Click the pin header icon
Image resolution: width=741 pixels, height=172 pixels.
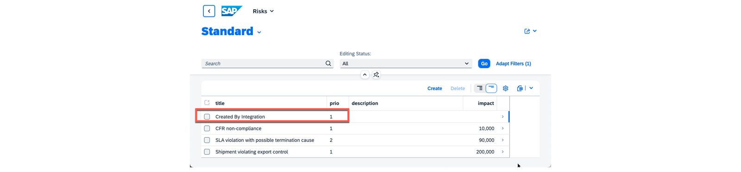click(376, 74)
